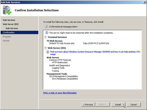The image size is (147, 110).
Task: Collapse the Terminal Services section
Action: (x=45, y=37)
